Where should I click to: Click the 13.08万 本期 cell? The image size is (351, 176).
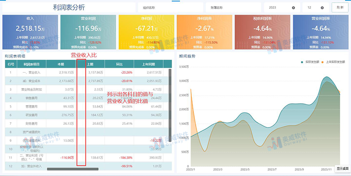coord(68,141)
